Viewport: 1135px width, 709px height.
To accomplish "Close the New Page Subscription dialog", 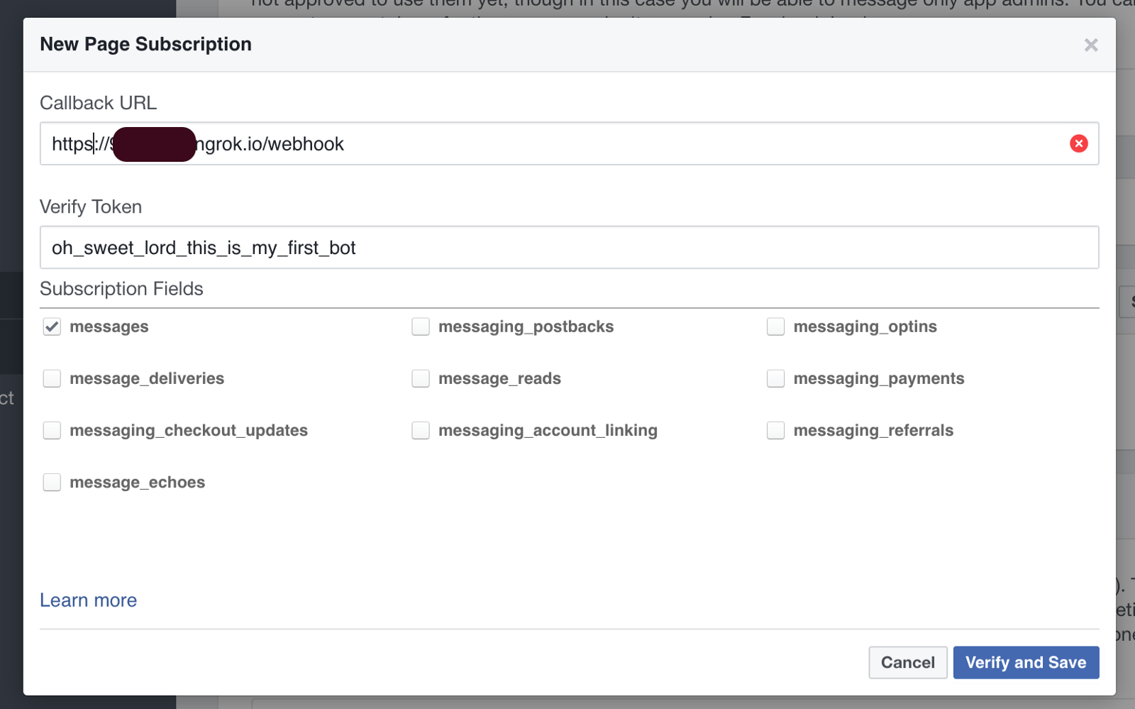I will pos(1091,45).
